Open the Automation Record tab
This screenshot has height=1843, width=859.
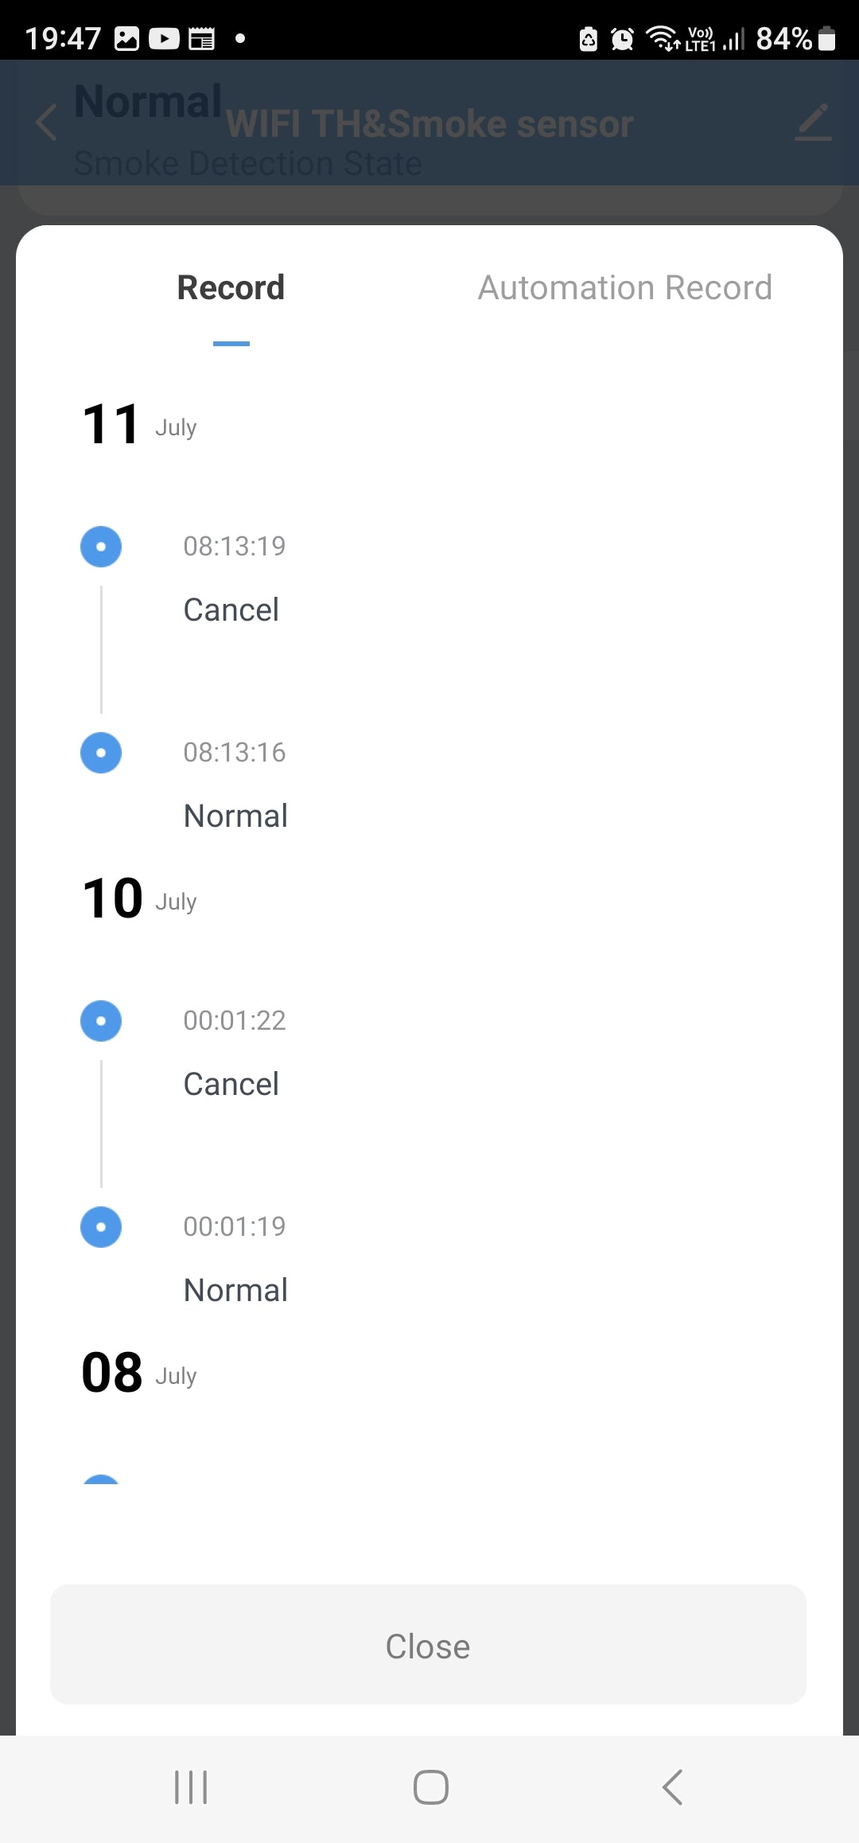[x=624, y=288]
